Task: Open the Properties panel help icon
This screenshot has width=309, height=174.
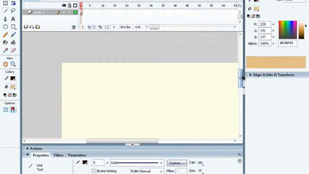Action: pos(239,161)
